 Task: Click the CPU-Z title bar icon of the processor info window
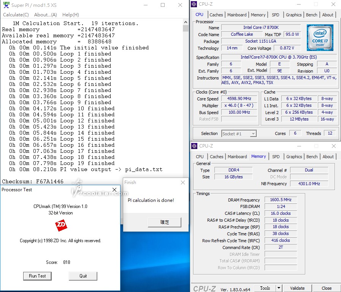point(194,4)
